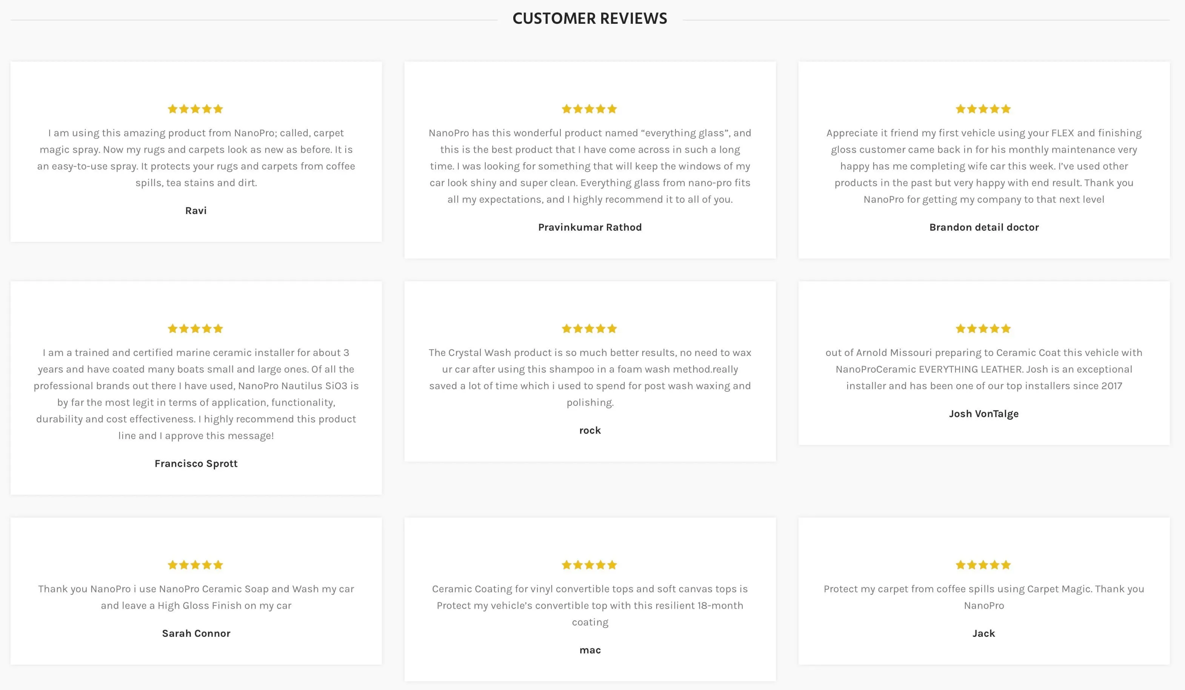This screenshot has width=1185, height=690.
Task: Click the name Brandon detail doctor
Action: [x=984, y=227]
